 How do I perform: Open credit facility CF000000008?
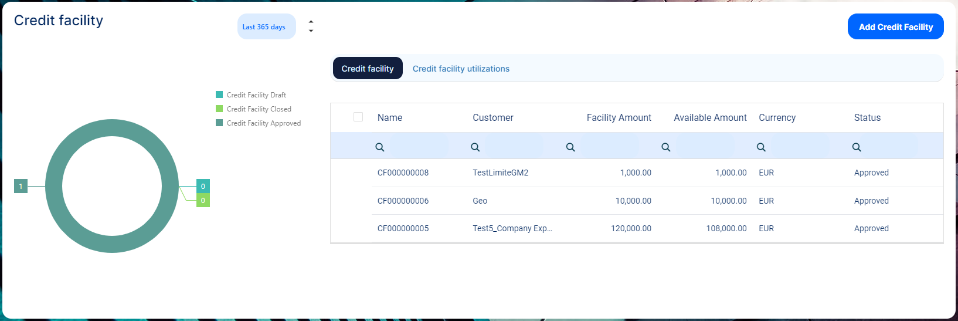click(x=403, y=173)
